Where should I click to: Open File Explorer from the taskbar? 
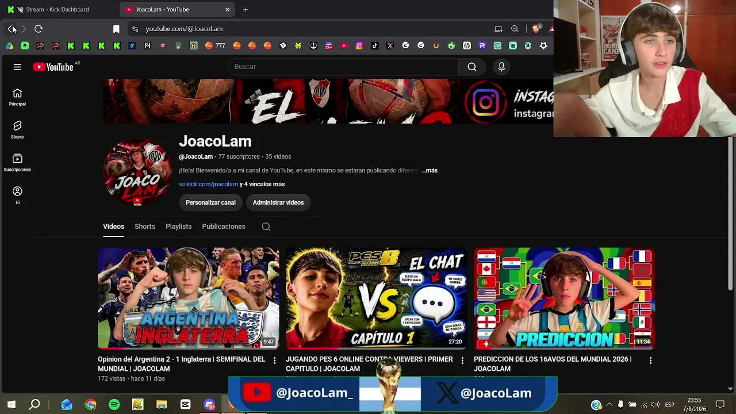pyautogui.click(x=161, y=405)
